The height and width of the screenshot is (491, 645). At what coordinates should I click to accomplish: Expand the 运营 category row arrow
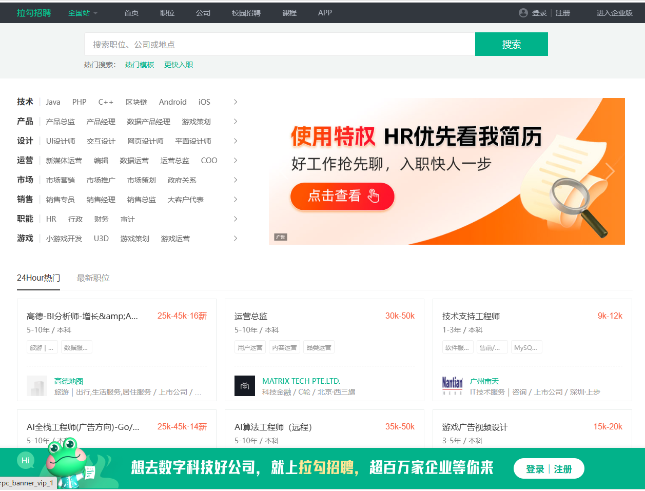(236, 161)
